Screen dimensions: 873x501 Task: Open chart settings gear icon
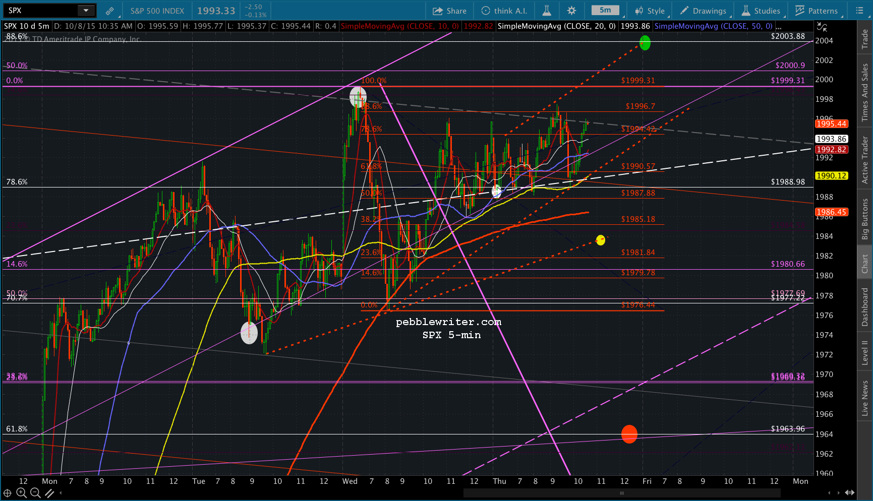pyautogui.click(x=571, y=11)
